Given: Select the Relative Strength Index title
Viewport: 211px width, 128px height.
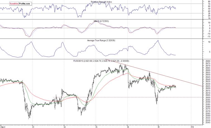Looking at the screenshot, I should pos(101,2).
